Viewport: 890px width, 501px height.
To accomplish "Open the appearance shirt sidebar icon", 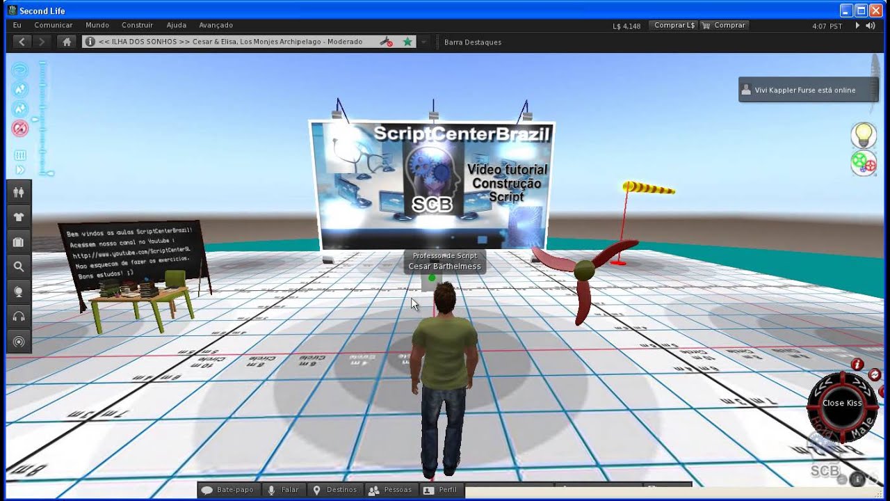I will [x=19, y=216].
